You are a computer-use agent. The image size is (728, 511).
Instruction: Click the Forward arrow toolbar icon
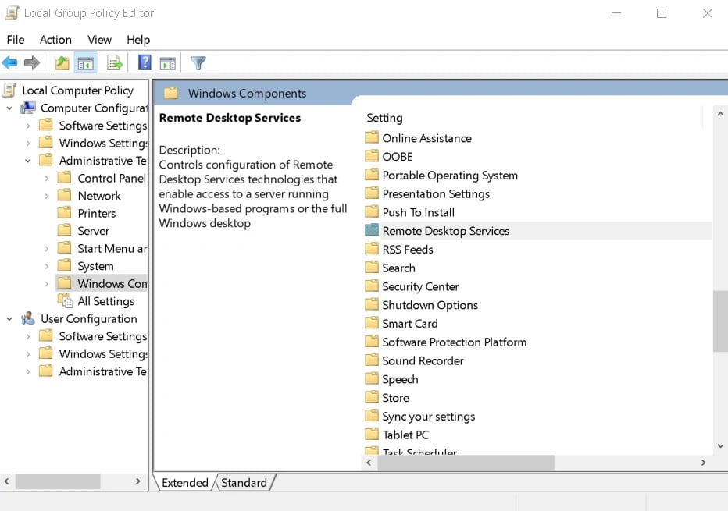(x=31, y=62)
